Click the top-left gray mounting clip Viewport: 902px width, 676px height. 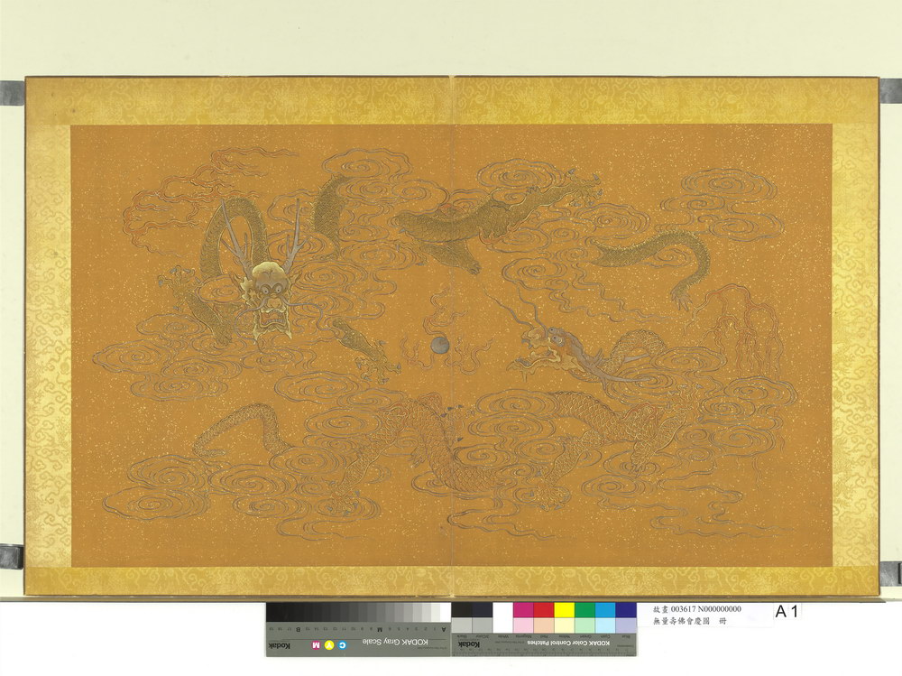point(11,92)
